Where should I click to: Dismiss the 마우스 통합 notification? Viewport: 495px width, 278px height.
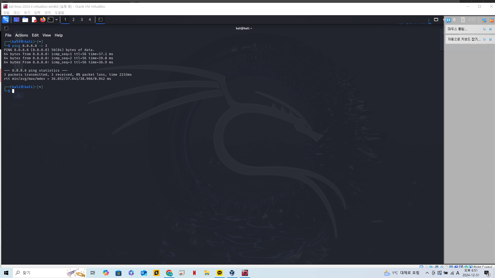click(x=490, y=29)
